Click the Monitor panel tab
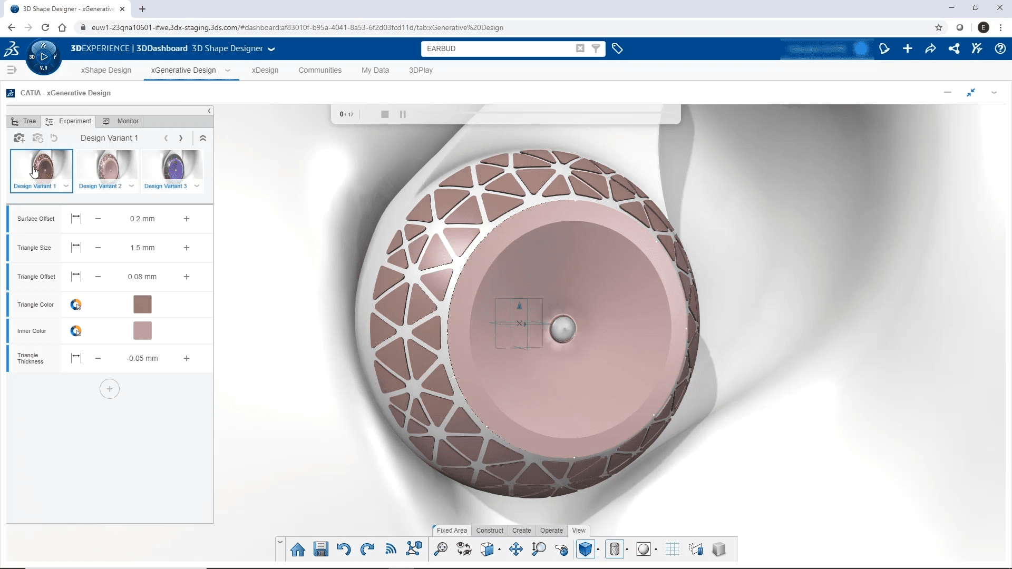 pyautogui.click(x=127, y=121)
